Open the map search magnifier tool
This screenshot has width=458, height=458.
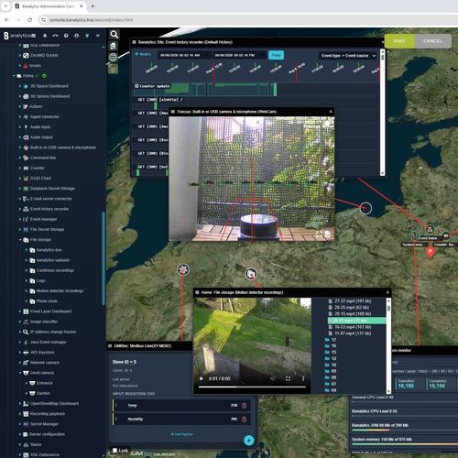pyautogui.click(x=114, y=34)
